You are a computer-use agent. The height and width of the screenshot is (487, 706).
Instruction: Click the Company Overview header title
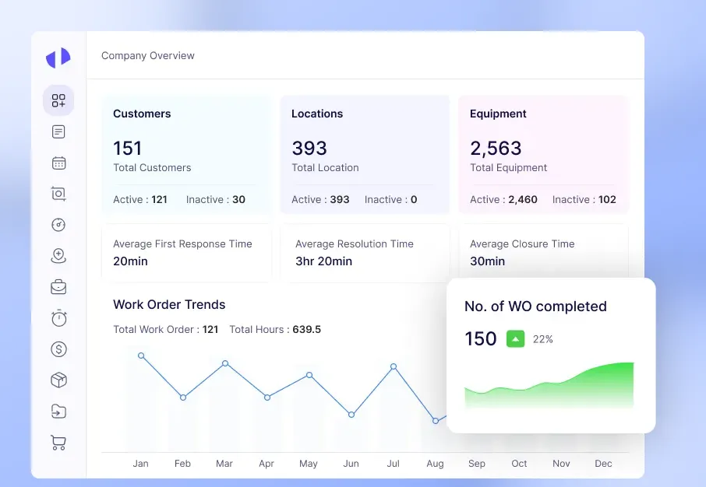pyautogui.click(x=148, y=56)
